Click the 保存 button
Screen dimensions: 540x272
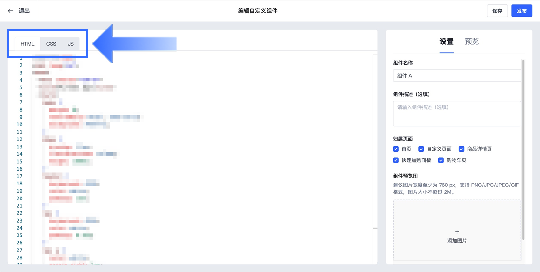coord(497,11)
